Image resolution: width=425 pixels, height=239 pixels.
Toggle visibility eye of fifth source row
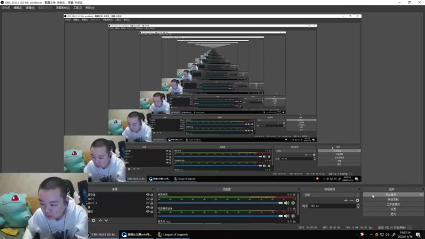(148, 211)
